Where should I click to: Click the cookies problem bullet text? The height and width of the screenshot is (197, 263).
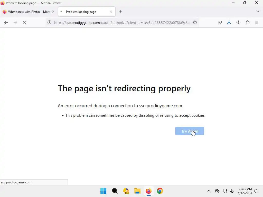[135, 115]
